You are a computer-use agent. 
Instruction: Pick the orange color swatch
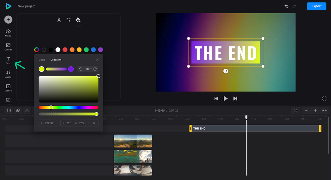pyautogui.click(x=72, y=50)
